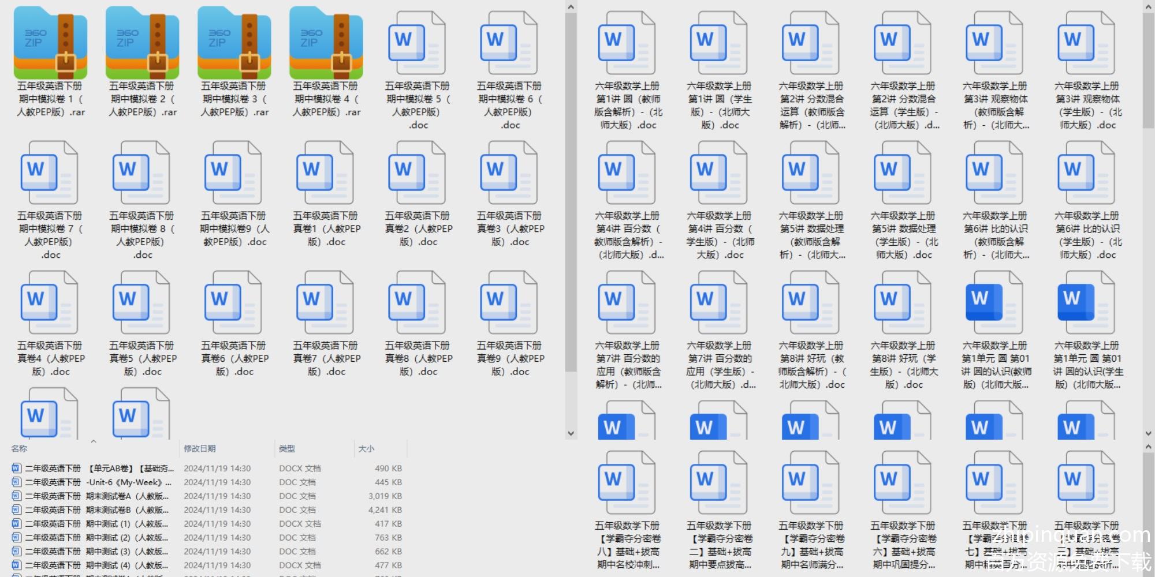1155x577 pixels.
Task: Click the 五年级英语下册 真卷6 document icon
Action: [x=233, y=303]
